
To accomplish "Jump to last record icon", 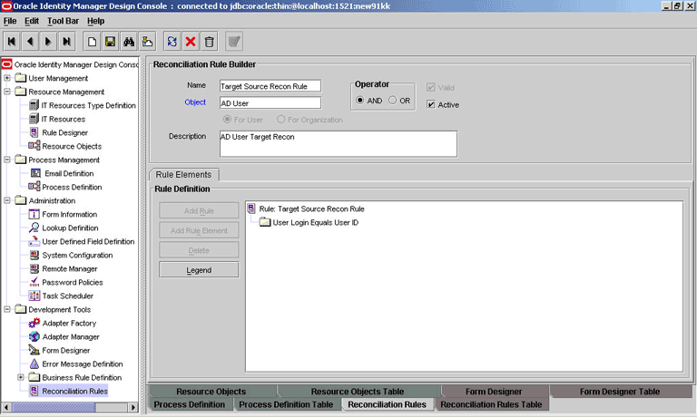I will point(66,42).
